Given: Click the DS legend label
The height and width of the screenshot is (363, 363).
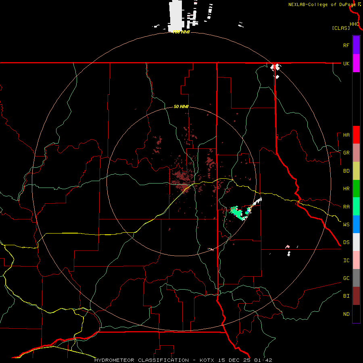Looking at the screenshot, I should pyautogui.click(x=346, y=242).
